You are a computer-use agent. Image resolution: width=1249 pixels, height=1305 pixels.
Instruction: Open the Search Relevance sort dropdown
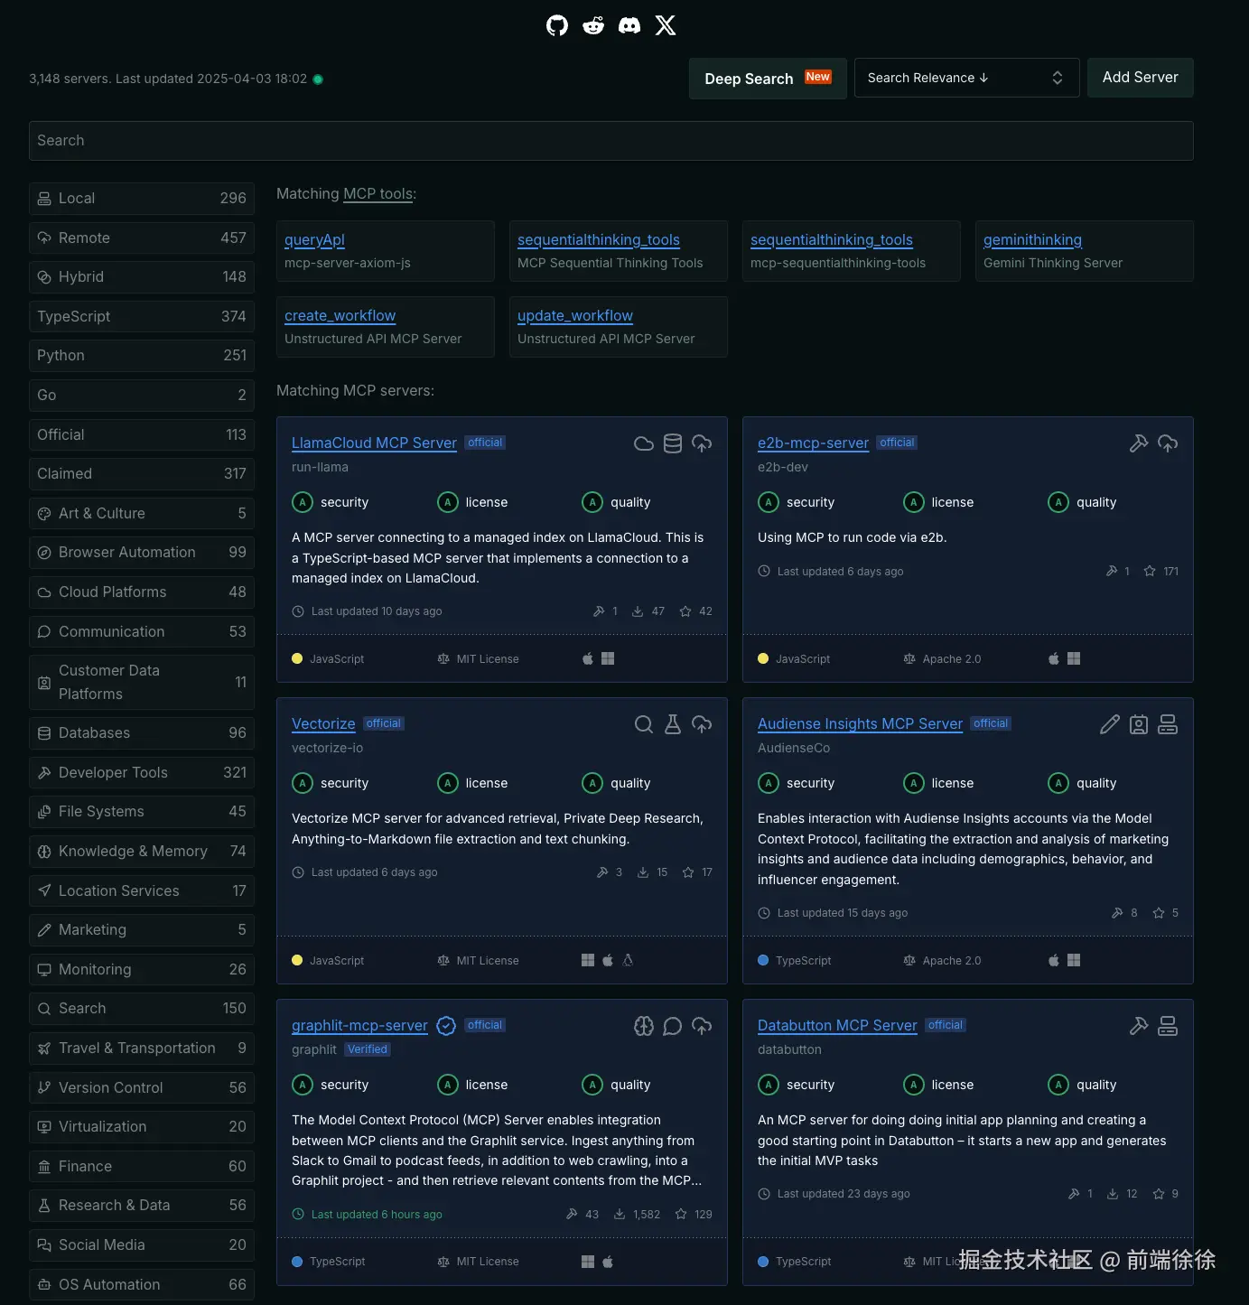point(966,78)
